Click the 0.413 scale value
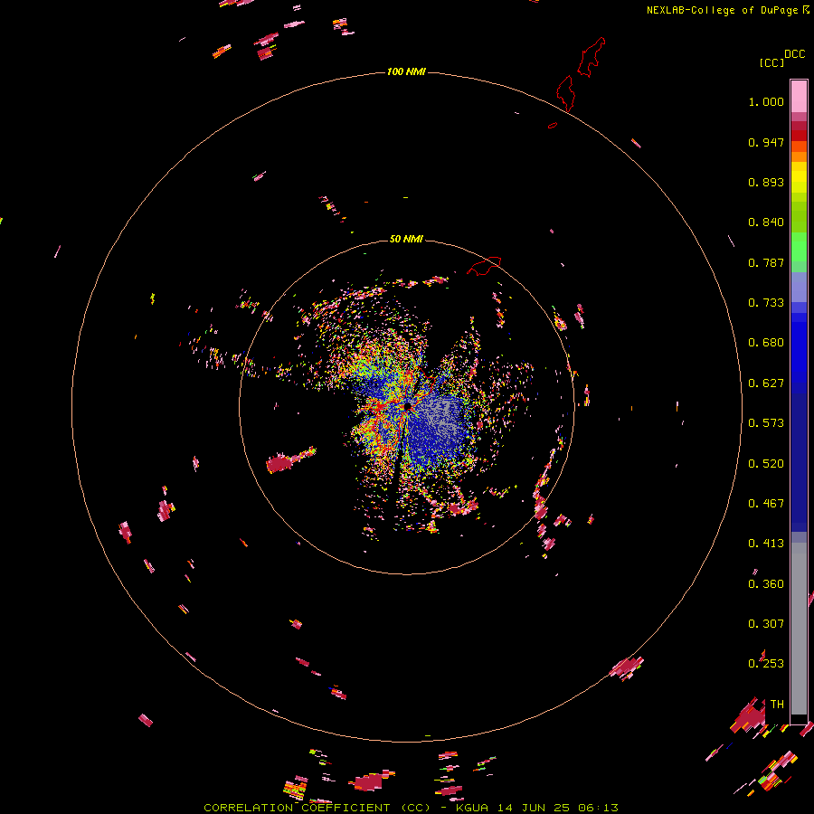 (766, 544)
